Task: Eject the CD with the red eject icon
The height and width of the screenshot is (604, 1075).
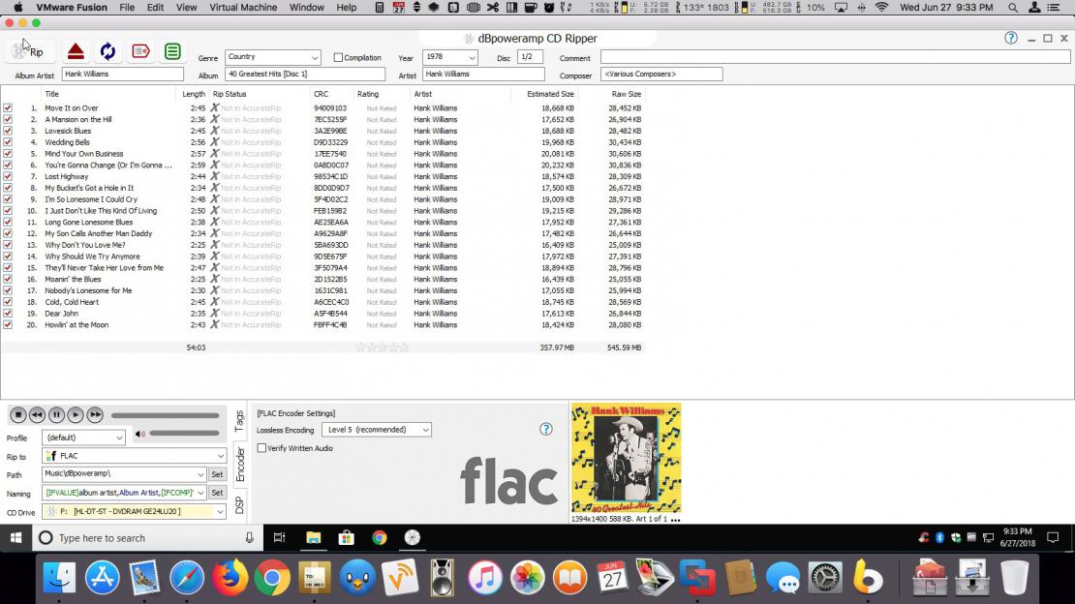Action: 76,51
